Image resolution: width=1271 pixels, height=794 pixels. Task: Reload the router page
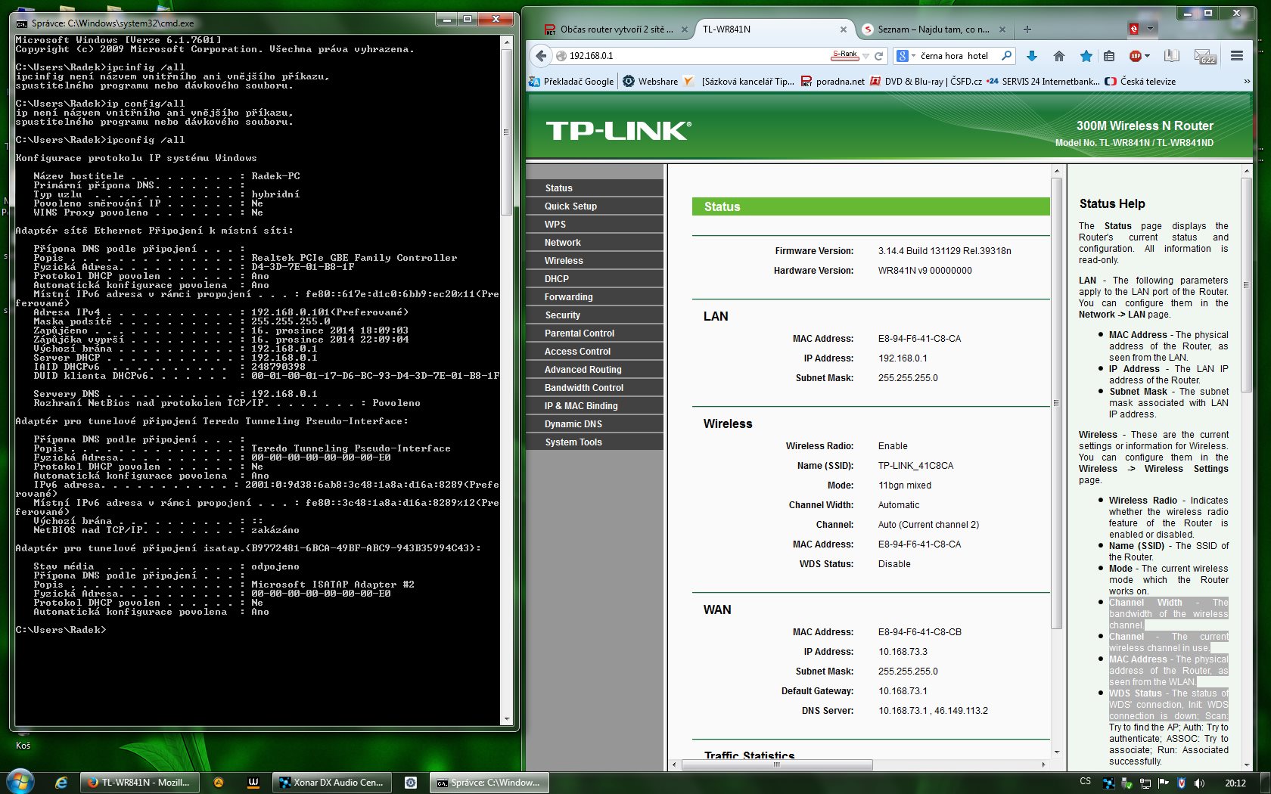[x=879, y=56]
